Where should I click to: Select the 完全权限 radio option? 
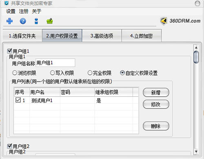[x=90, y=73]
